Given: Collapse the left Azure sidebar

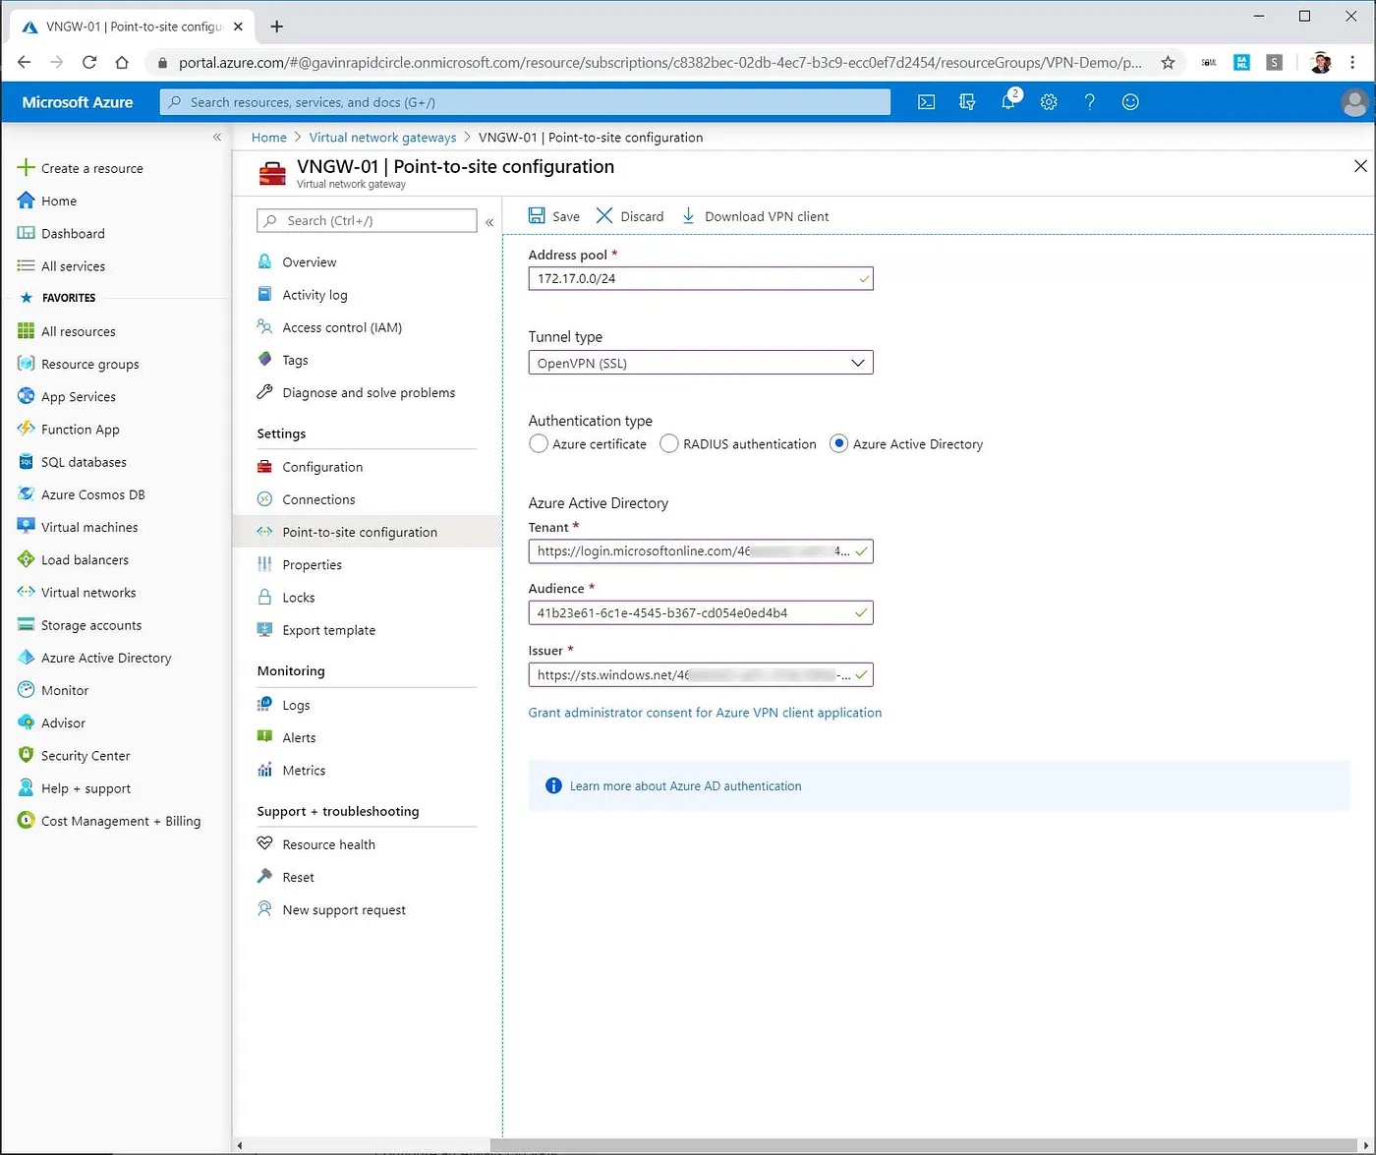Looking at the screenshot, I should point(217,137).
